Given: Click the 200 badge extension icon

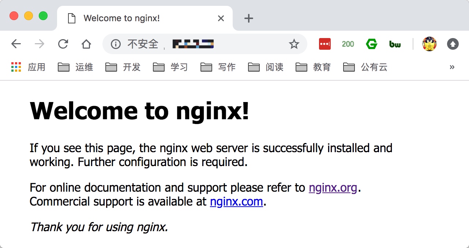Looking at the screenshot, I should coord(348,44).
